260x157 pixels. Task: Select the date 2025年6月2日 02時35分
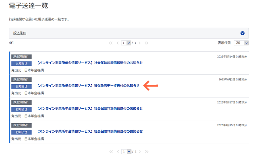[x=233, y=79]
